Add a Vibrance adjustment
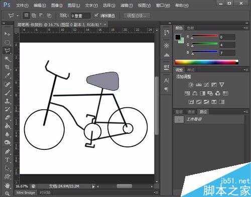251x197 pixels. [x=222, y=85]
